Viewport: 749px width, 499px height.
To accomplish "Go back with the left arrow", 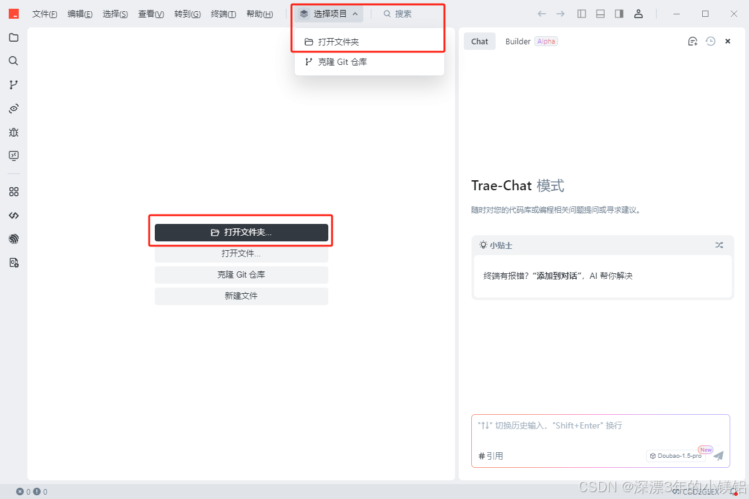I will click(542, 14).
